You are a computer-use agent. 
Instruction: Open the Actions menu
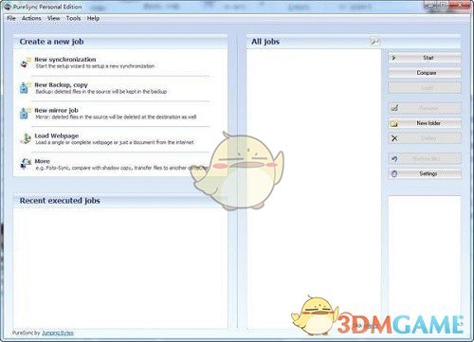pos(31,18)
